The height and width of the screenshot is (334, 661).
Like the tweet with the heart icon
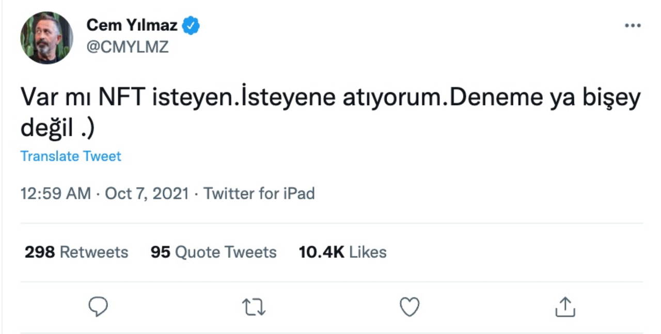tap(410, 307)
